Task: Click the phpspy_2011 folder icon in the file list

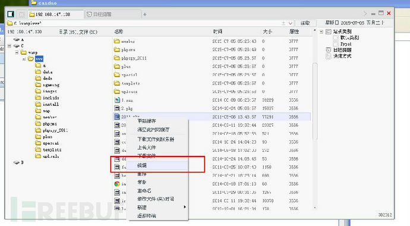Action: [117, 58]
